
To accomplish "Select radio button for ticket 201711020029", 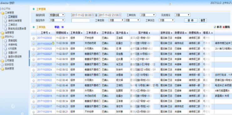I will pos(34,44).
